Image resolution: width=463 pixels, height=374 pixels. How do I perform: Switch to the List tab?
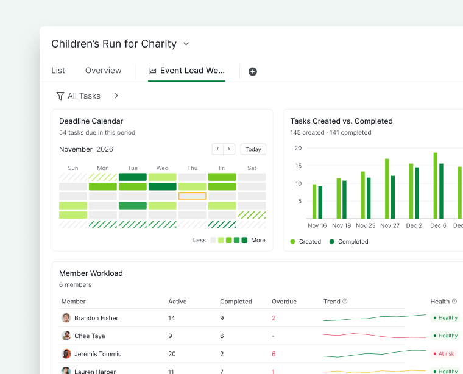pyautogui.click(x=58, y=71)
